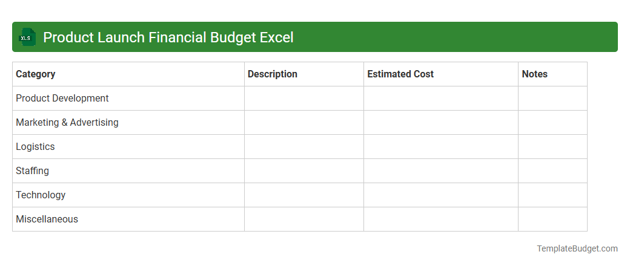Click the Notes cell for Miscellaneous
The height and width of the screenshot is (266, 630).
553,219
